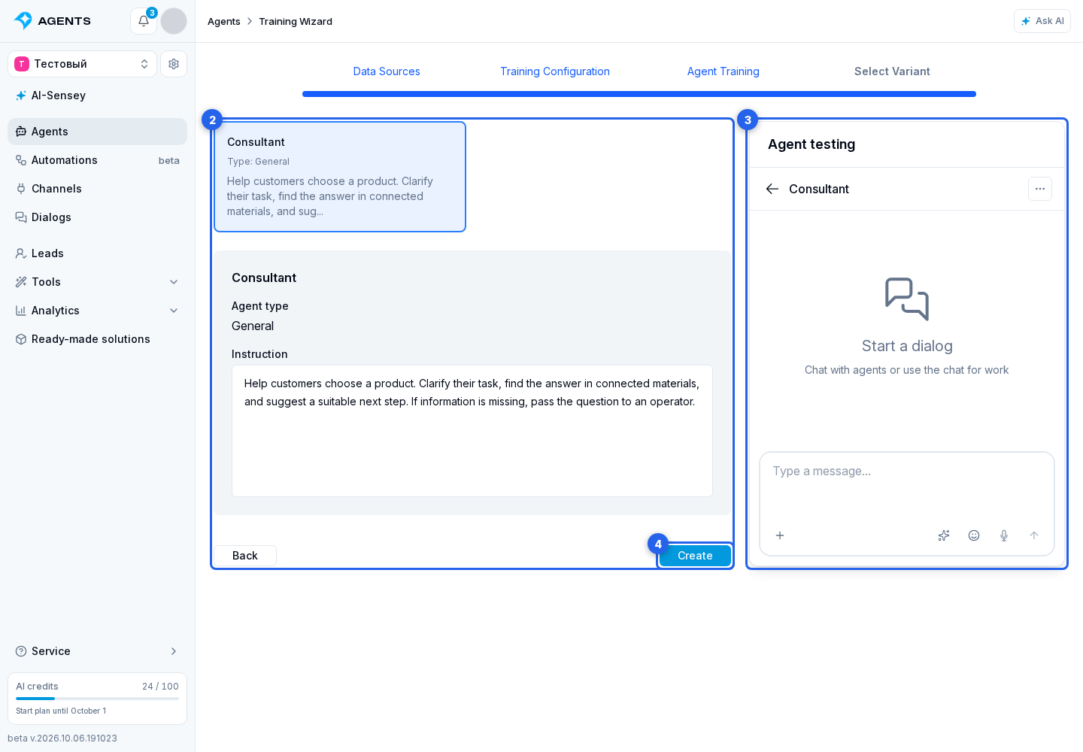Viewport: 1083px width, 752px height.
Task: Open the three-dot menu in Agent testing
Action: (1040, 189)
